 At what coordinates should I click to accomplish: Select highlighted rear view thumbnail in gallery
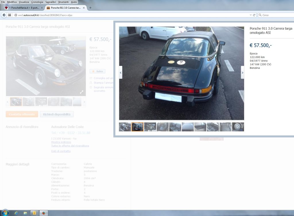(138, 127)
